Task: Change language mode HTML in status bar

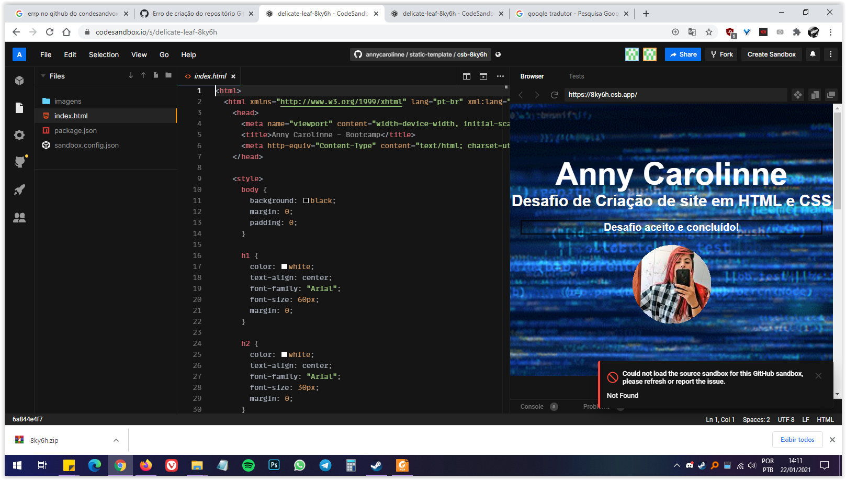Action: [825, 420]
